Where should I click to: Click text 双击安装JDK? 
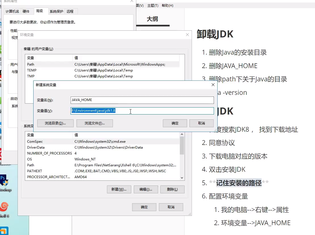[227, 169]
